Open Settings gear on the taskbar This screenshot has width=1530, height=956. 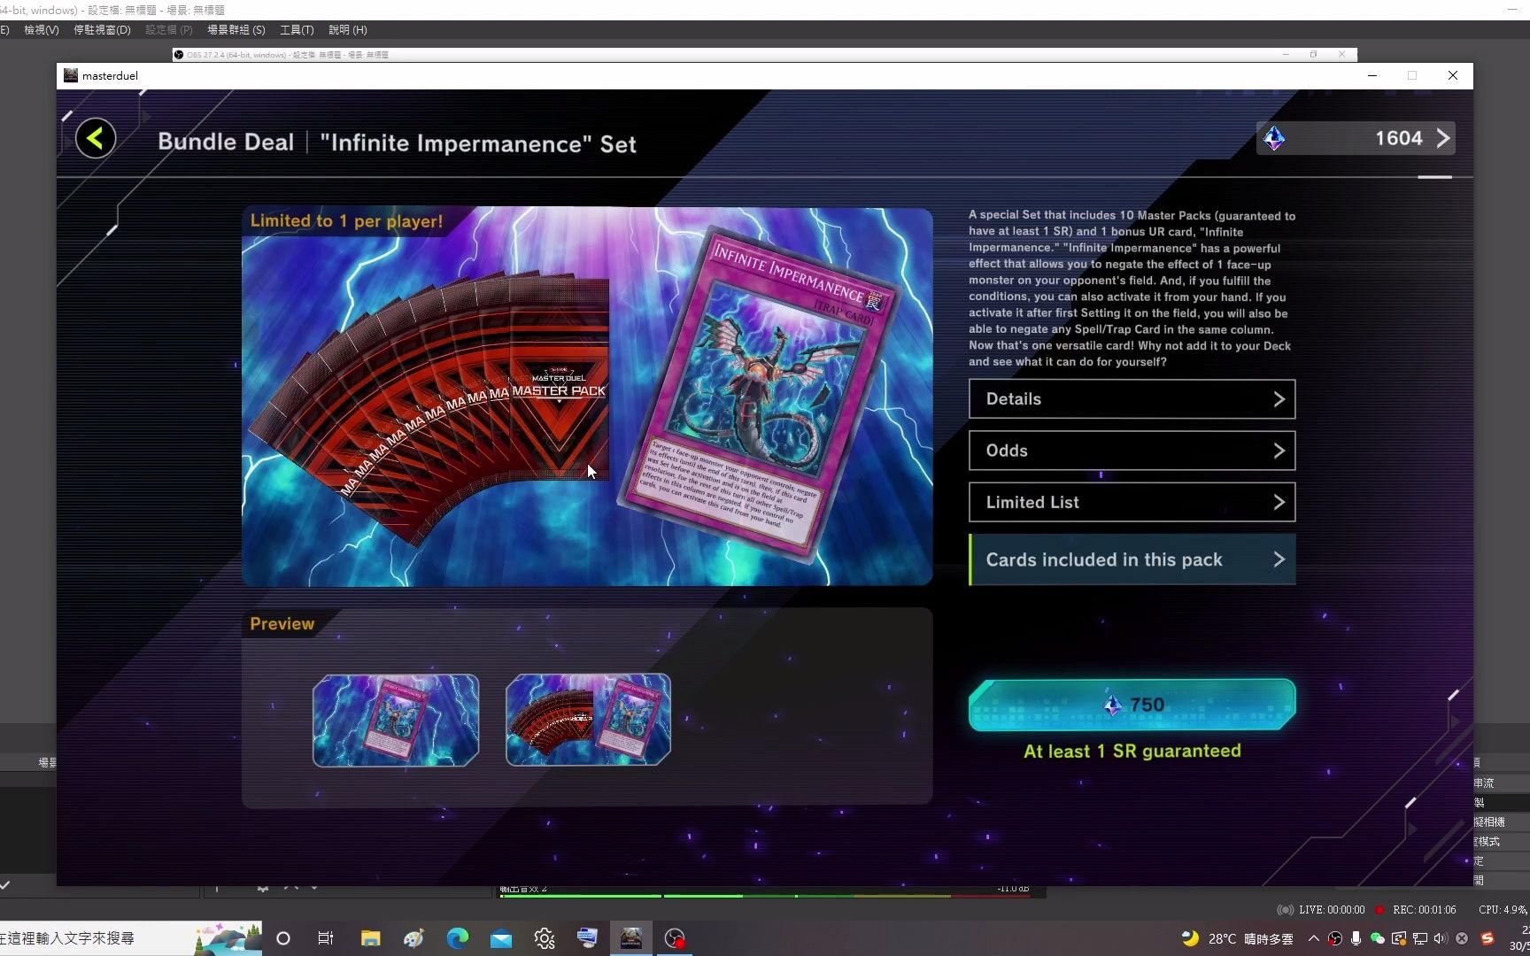click(x=545, y=938)
